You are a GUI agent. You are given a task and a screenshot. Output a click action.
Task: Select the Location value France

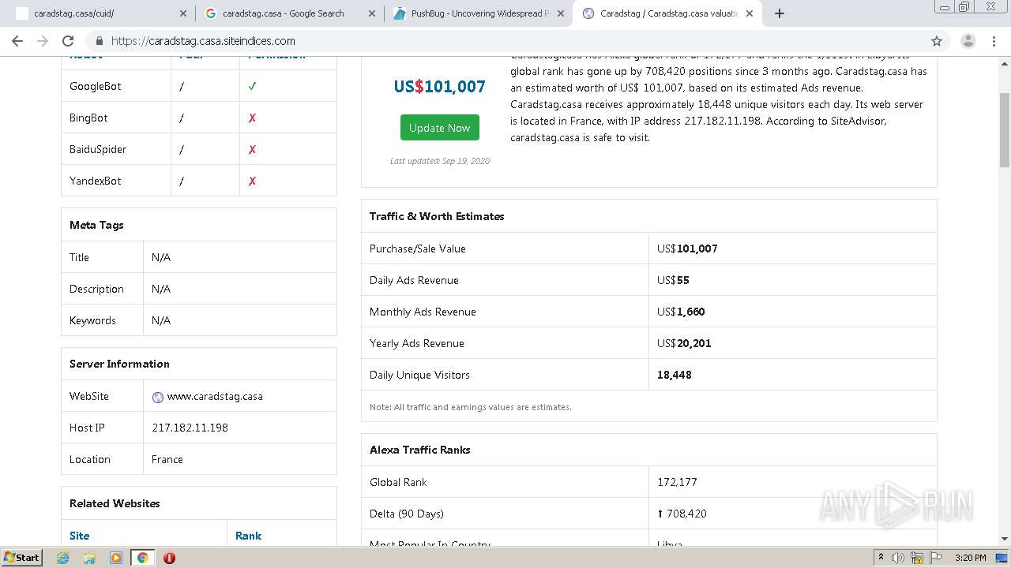coord(167,459)
